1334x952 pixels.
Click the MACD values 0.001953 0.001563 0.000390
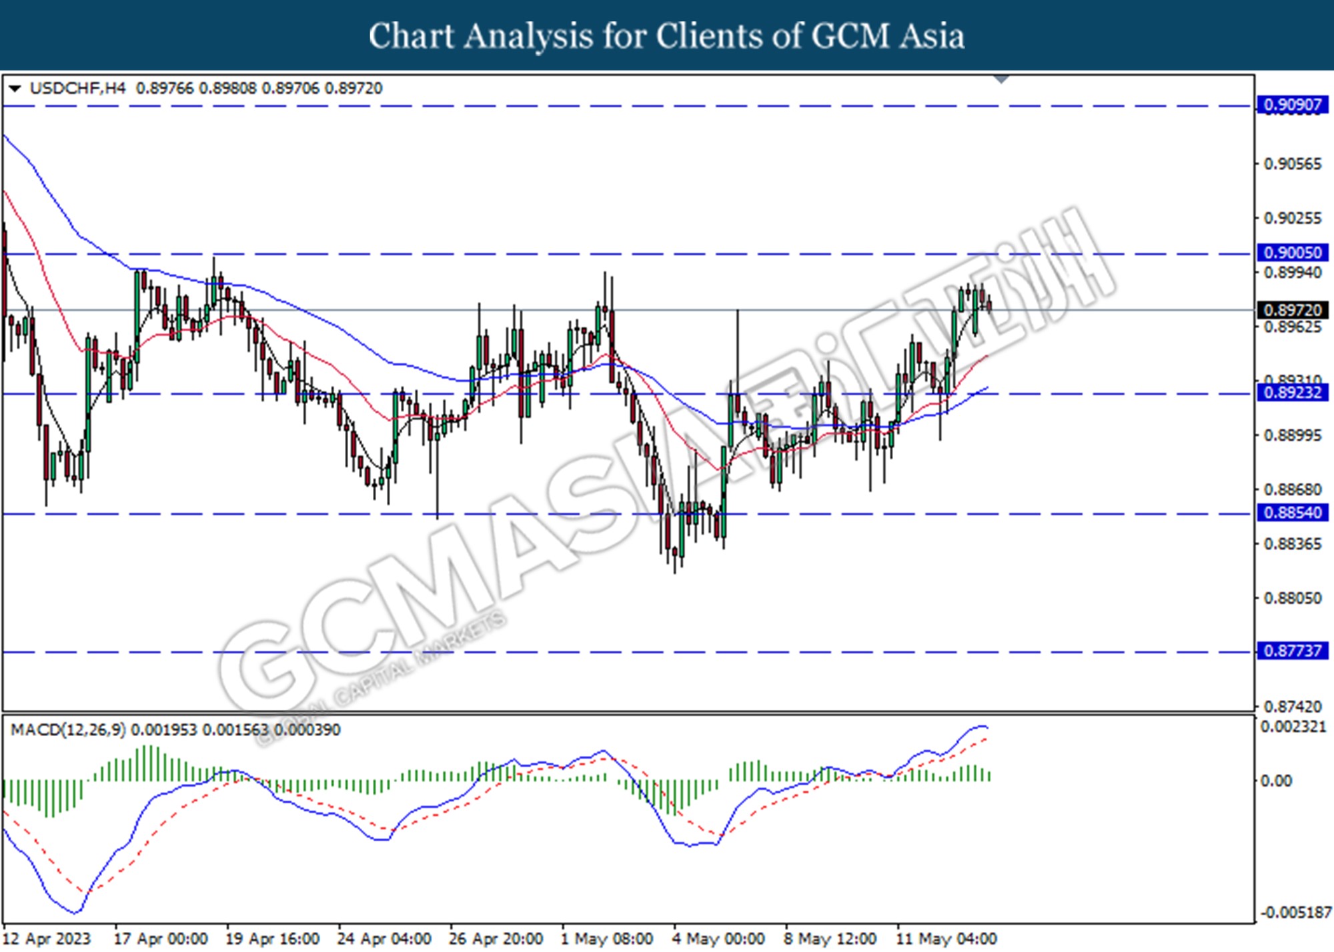(x=235, y=730)
